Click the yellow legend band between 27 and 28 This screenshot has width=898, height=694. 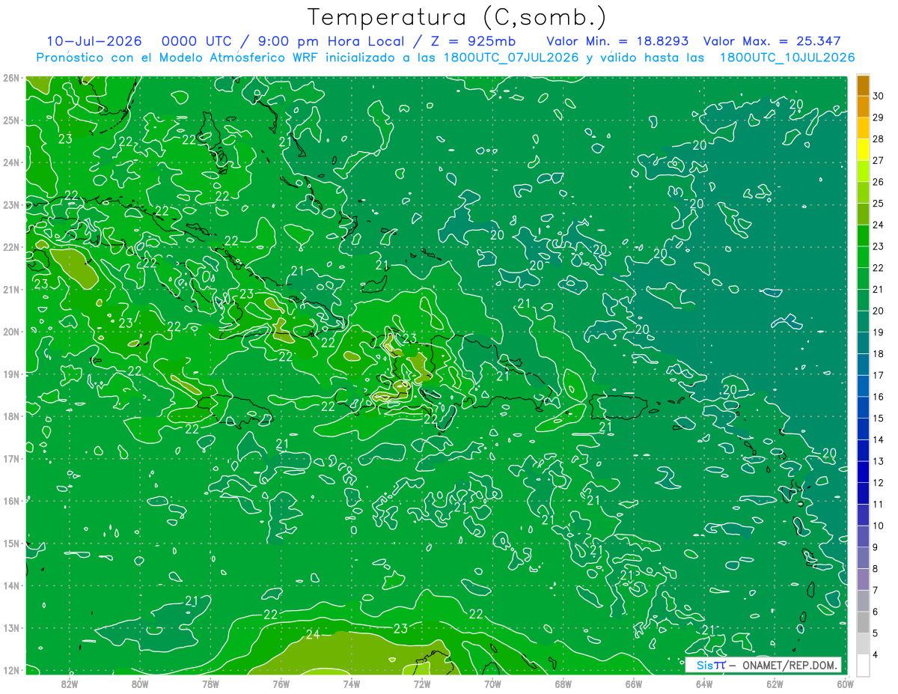863,150
